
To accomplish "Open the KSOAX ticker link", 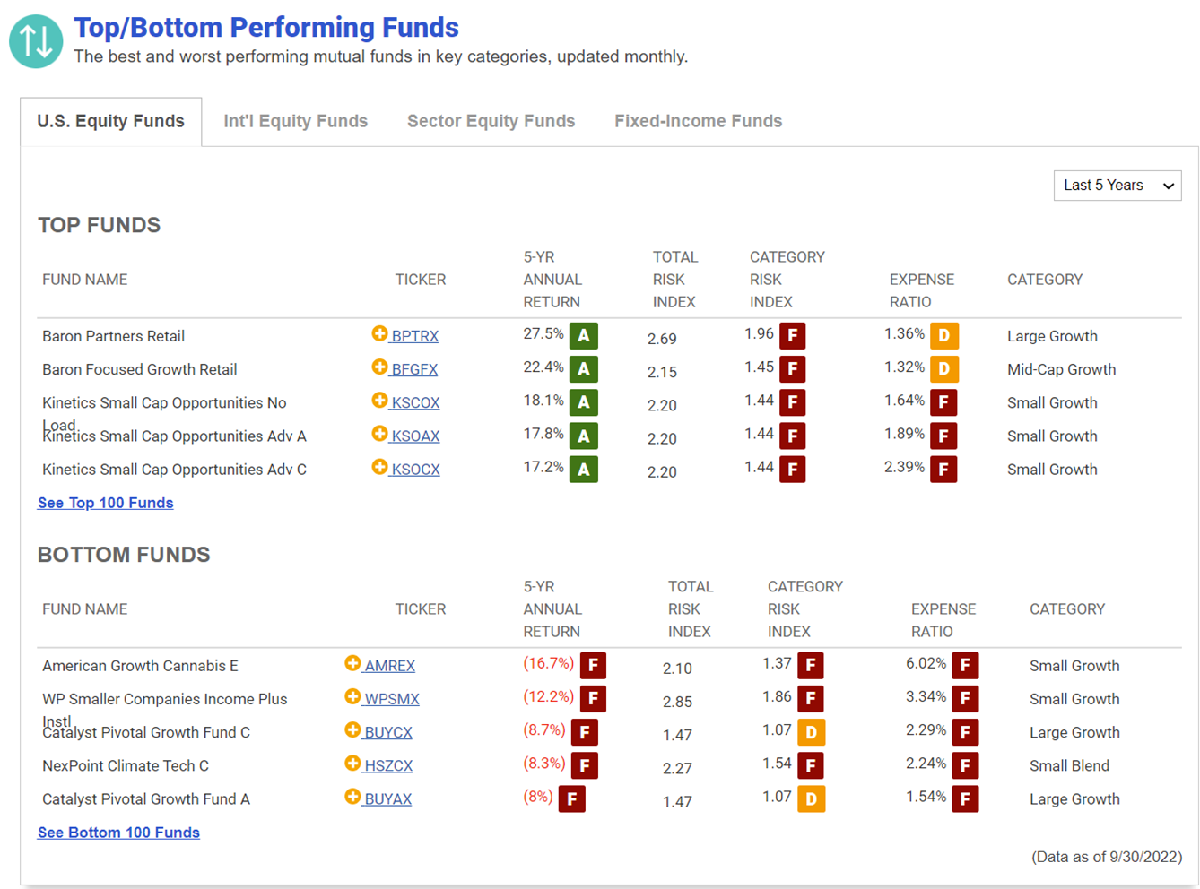I will [x=415, y=436].
